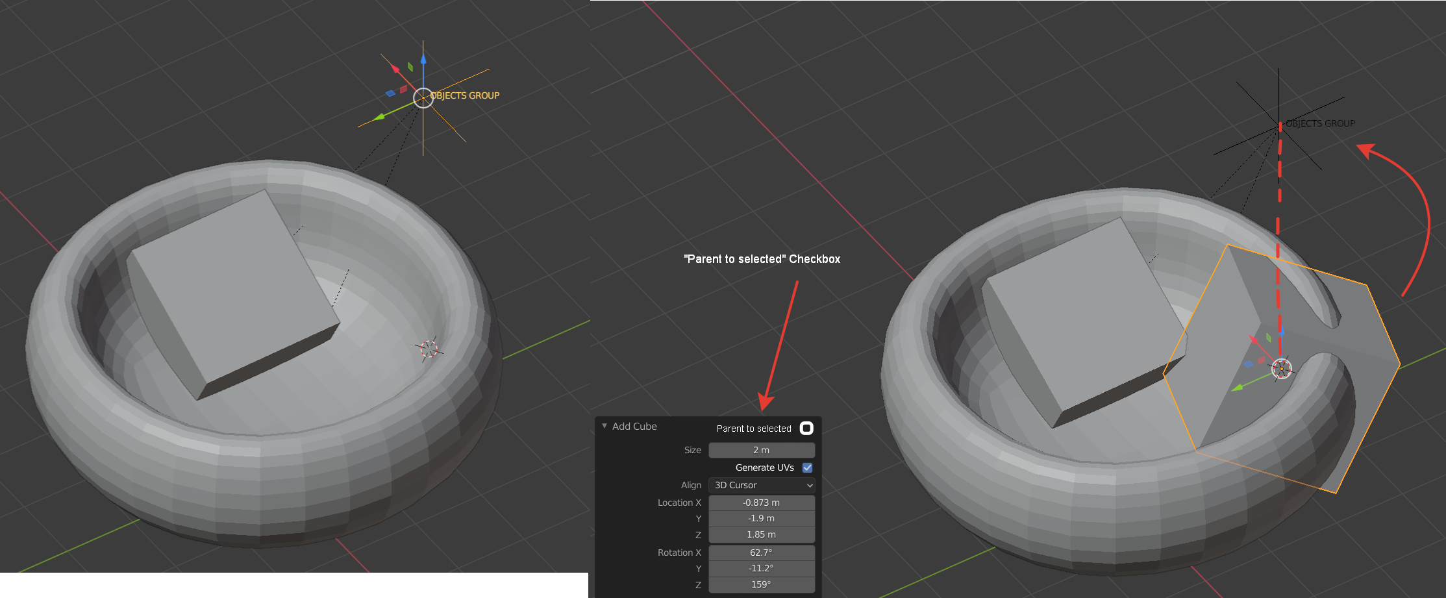Click Rotation Y field showing -11.2°
Viewport: 1446px width, 598px height.
pyautogui.click(x=762, y=568)
